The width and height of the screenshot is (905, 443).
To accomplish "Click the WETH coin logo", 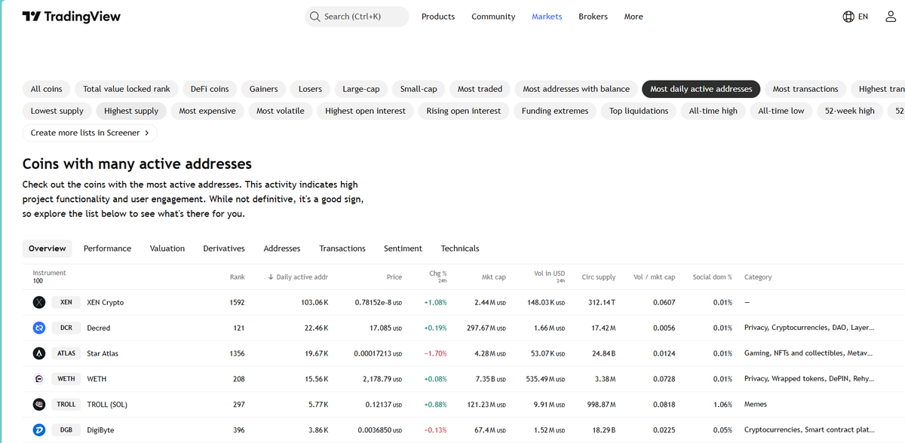I will (40, 379).
